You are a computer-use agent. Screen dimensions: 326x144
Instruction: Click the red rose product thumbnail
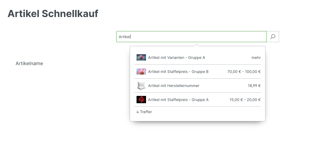pos(141,100)
